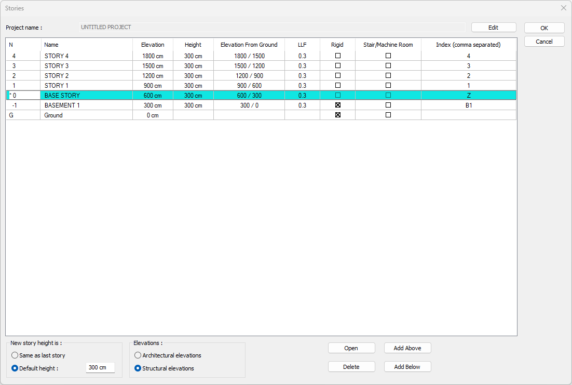Select the Structural elevations radio button
This screenshot has height=385, width=572.
pos(138,368)
